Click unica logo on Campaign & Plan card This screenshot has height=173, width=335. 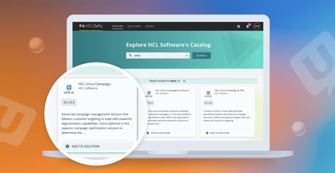coord(208,94)
